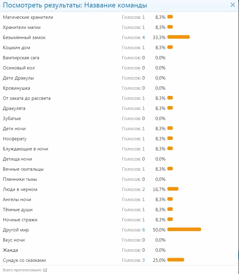Image resolution: width=239 pixels, height=274 pixels.
Task: Click the 50,0% progress bar for Другой мир
Action: (184, 229)
